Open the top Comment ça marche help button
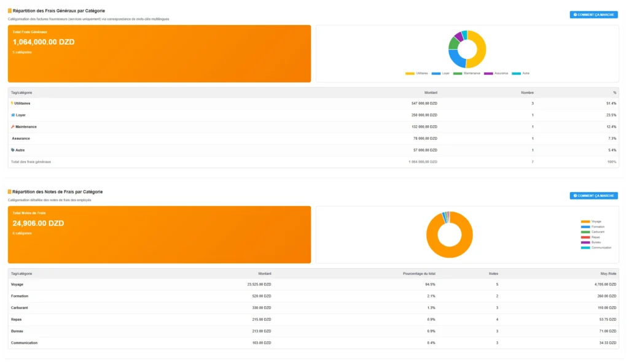 pos(593,14)
